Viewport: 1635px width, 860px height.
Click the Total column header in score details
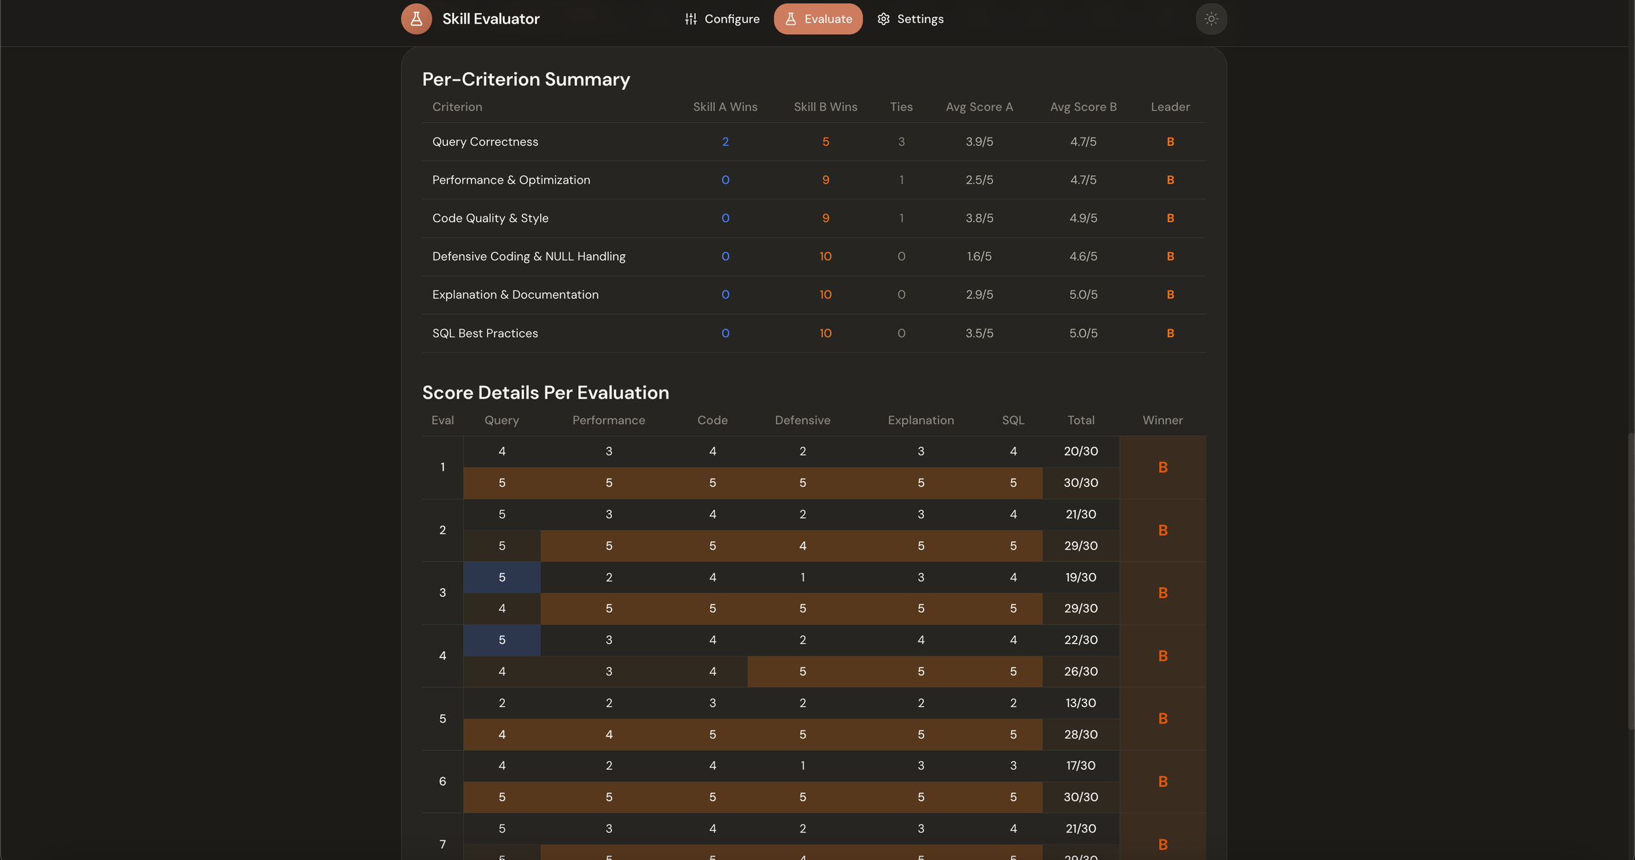(x=1080, y=420)
